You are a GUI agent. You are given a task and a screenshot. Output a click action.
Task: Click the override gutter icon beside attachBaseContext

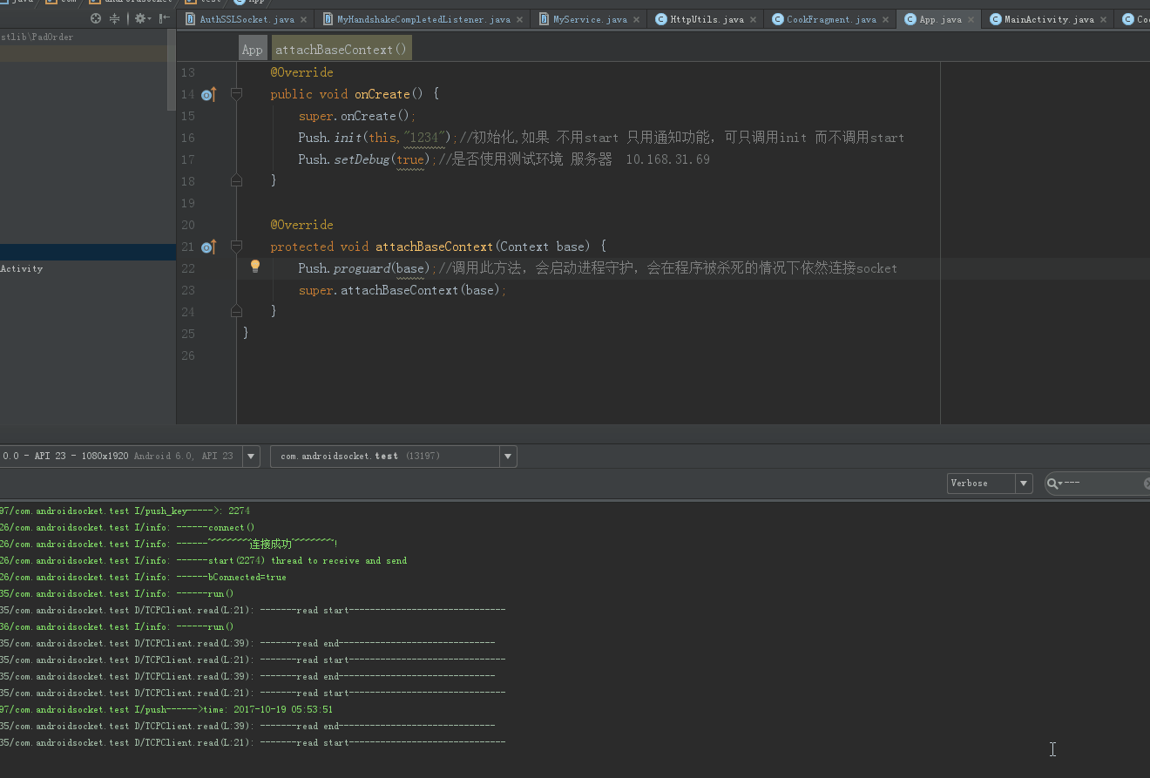click(208, 247)
